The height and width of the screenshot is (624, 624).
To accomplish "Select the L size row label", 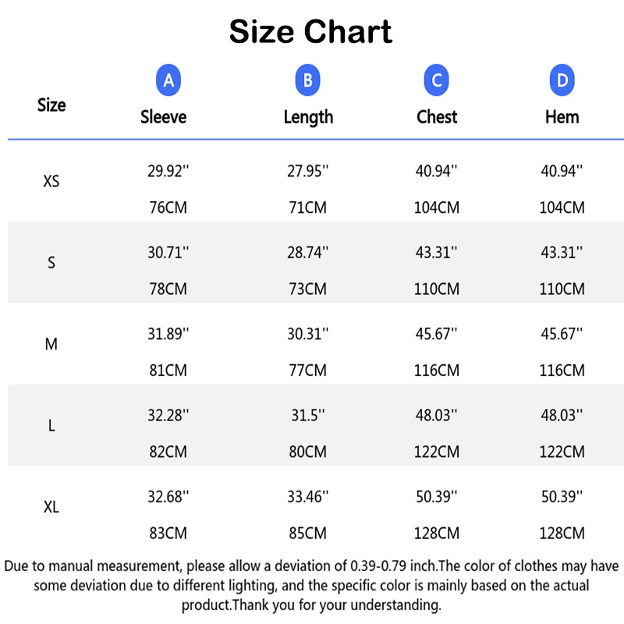I will (51, 426).
